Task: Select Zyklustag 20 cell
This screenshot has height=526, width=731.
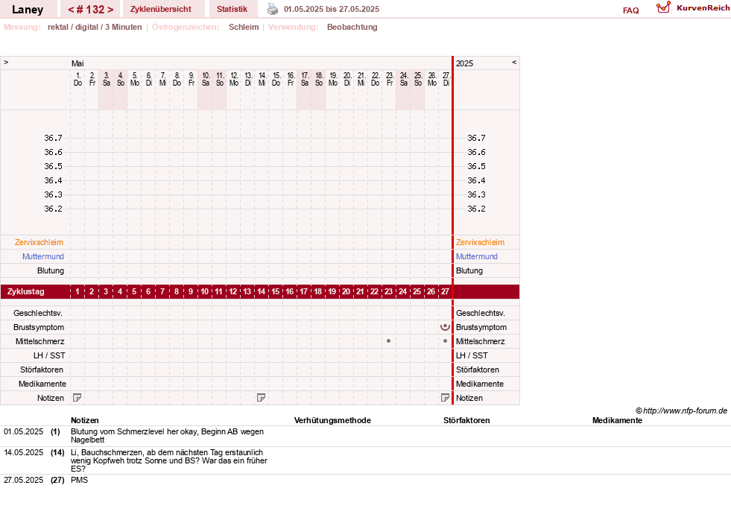Action: pyautogui.click(x=346, y=291)
